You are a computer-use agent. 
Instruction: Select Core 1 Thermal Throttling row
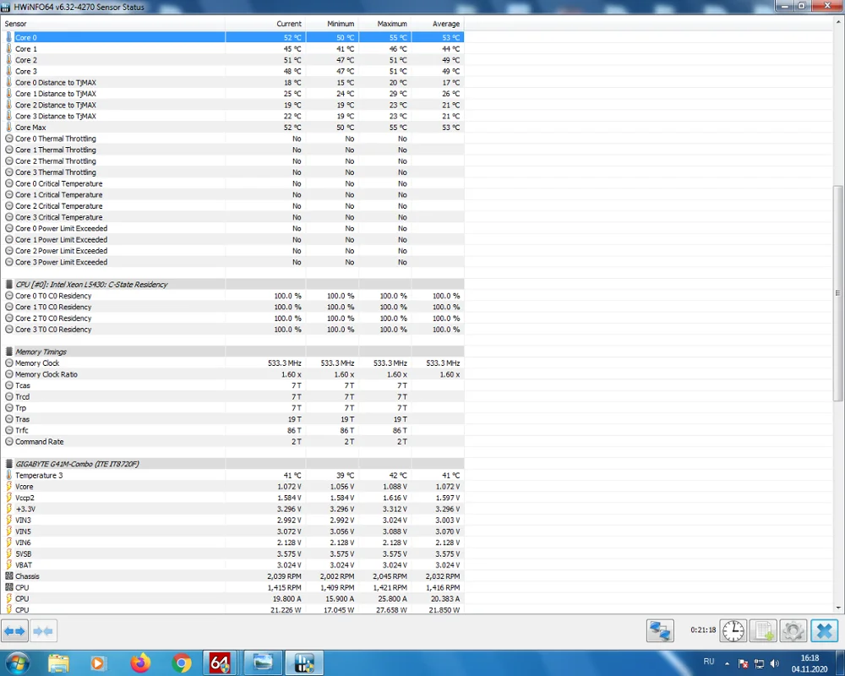click(232, 150)
